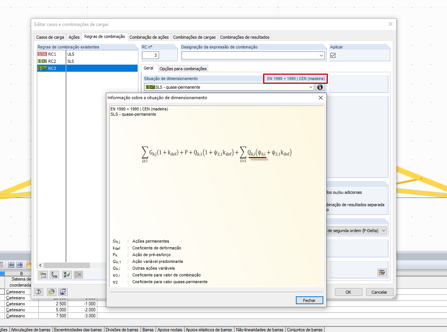The image size is (447, 332).
Task: Click scroll-left arrow in rules list
Action: coord(41,266)
